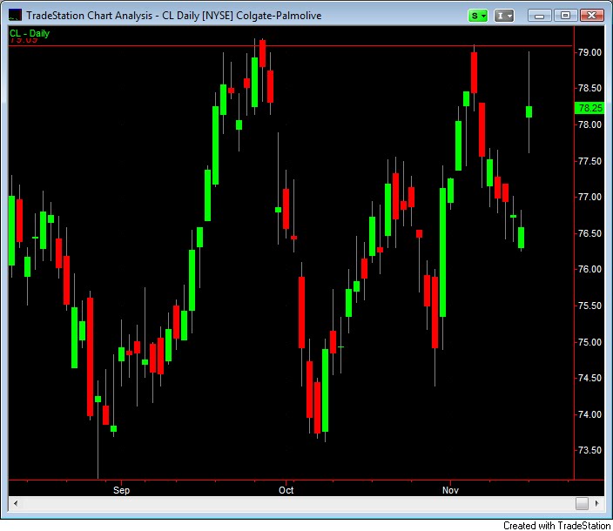The height and width of the screenshot is (531, 613).
Task: Click the green 78.25 last price tag
Action: click(589, 108)
